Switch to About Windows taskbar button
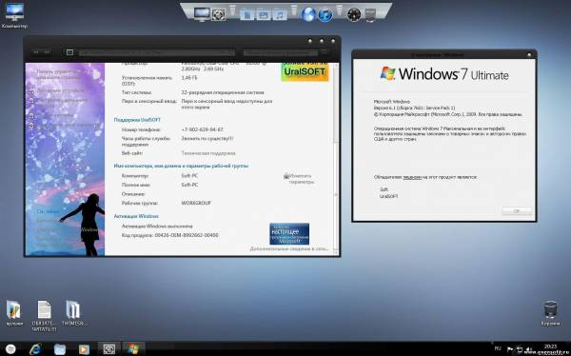 pyautogui.click(x=133, y=349)
